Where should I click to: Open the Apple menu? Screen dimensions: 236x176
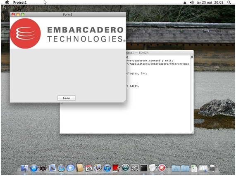[7, 2]
